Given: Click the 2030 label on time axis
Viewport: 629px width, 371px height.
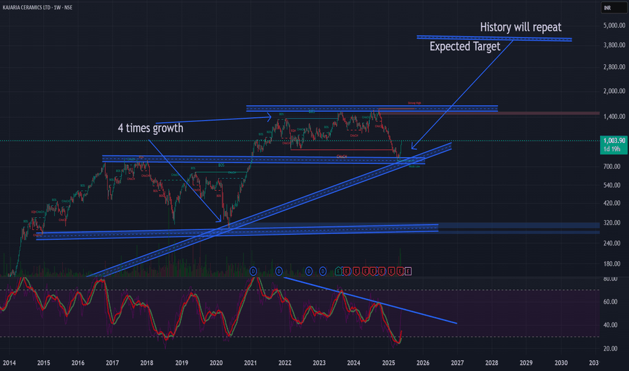Looking at the screenshot, I should click(x=561, y=363).
